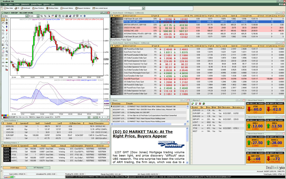Choose the trend line drawing tool
This screenshot has width=286, height=179.
tap(3, 27)
